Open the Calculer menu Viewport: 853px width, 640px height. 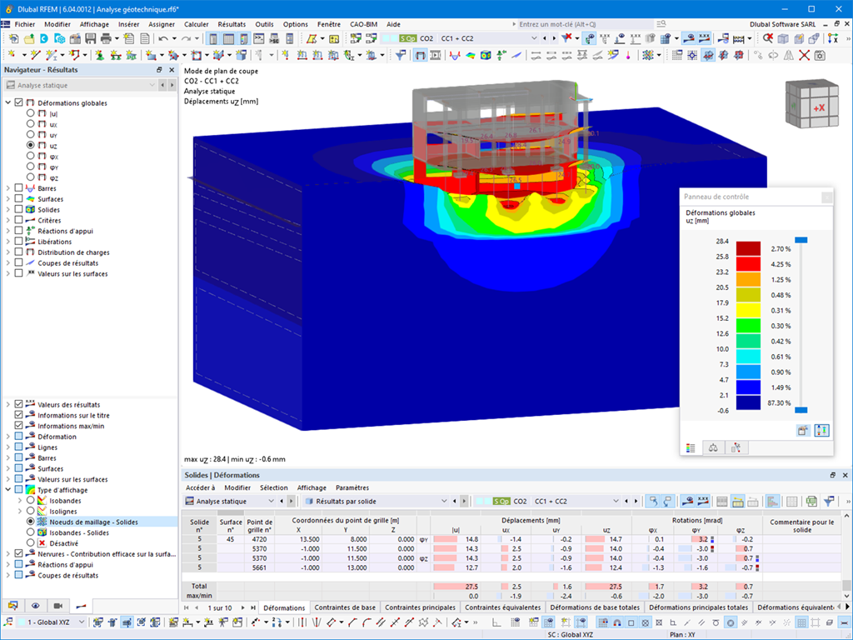point(196,24)
